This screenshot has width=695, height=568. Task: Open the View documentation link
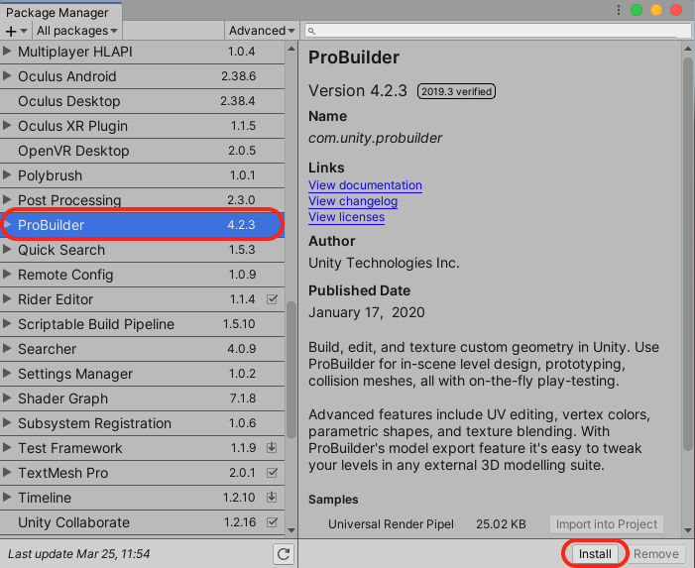click(x=365, y=185)
